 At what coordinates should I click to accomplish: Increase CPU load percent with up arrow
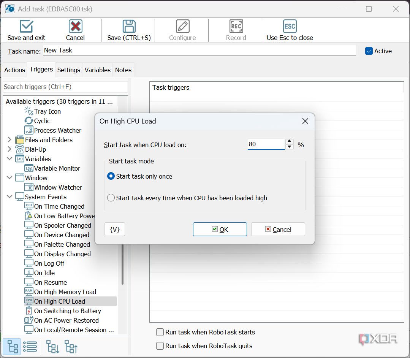pyautogui.click(x=289, y=141)
